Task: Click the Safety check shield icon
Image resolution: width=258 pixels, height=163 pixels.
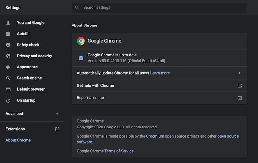Action: coord(8,45)
